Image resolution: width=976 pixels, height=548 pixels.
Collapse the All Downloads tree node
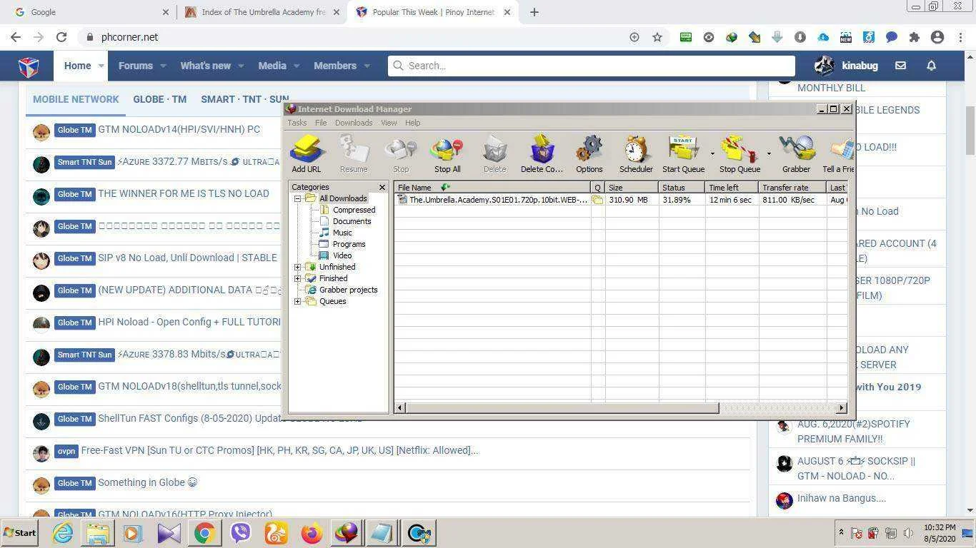(298, 198)
